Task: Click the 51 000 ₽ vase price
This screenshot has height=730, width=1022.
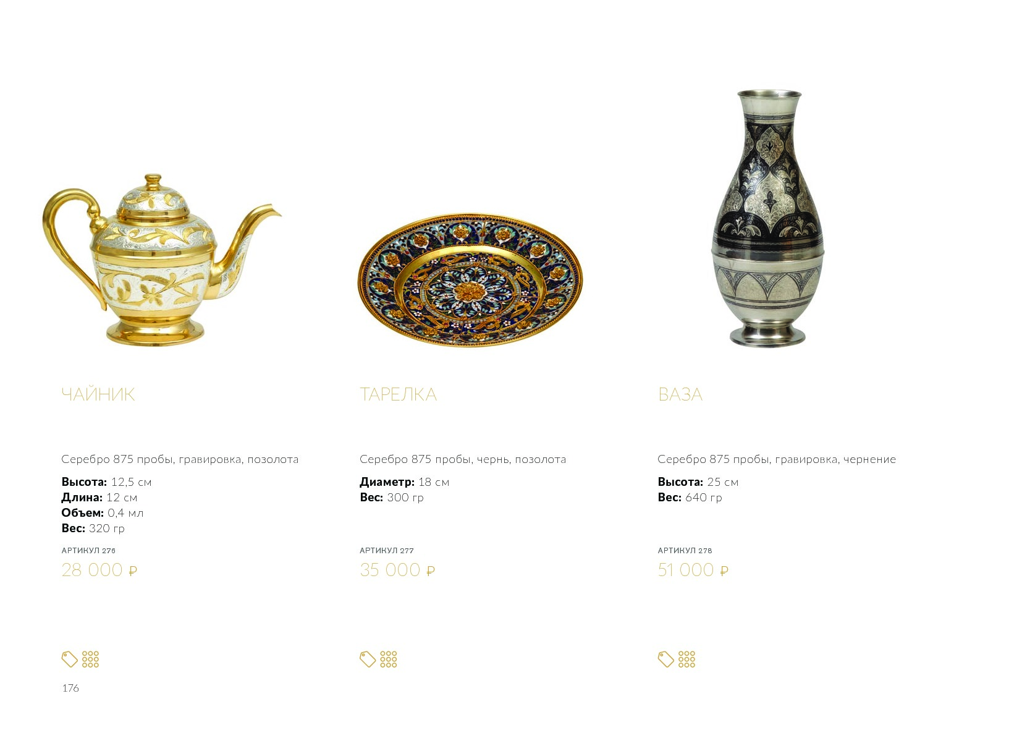Action: (x=693, y=570)
